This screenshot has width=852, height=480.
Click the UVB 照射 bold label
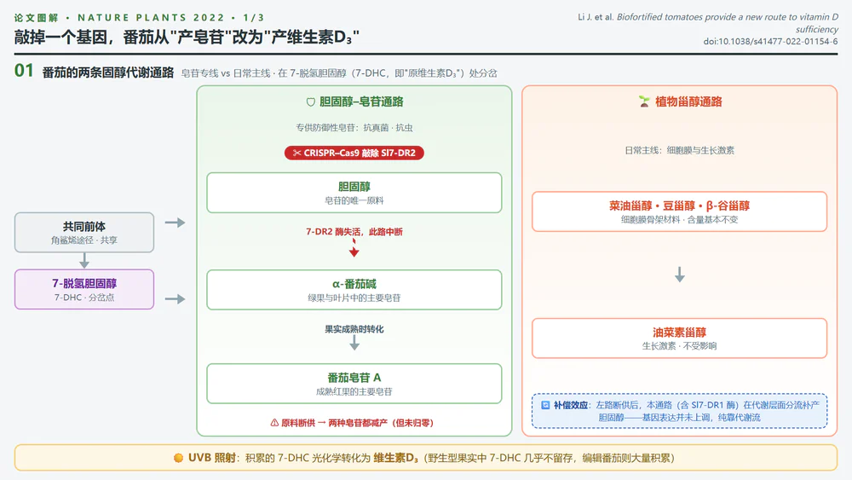coord(212,458)
